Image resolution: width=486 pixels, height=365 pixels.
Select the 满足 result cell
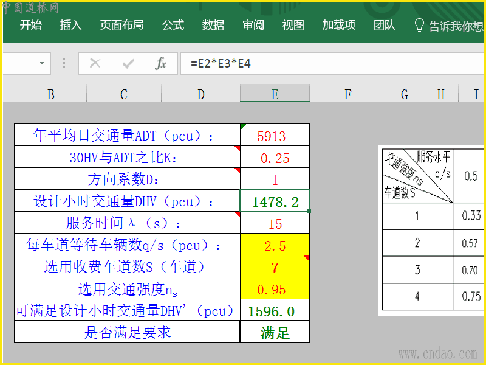[275, 332]
